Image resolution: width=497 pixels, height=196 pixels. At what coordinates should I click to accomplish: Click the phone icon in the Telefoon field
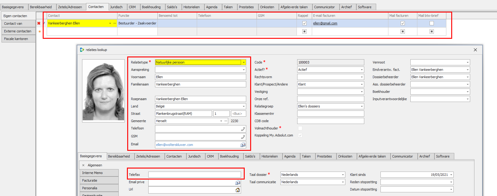coord(243,129)
